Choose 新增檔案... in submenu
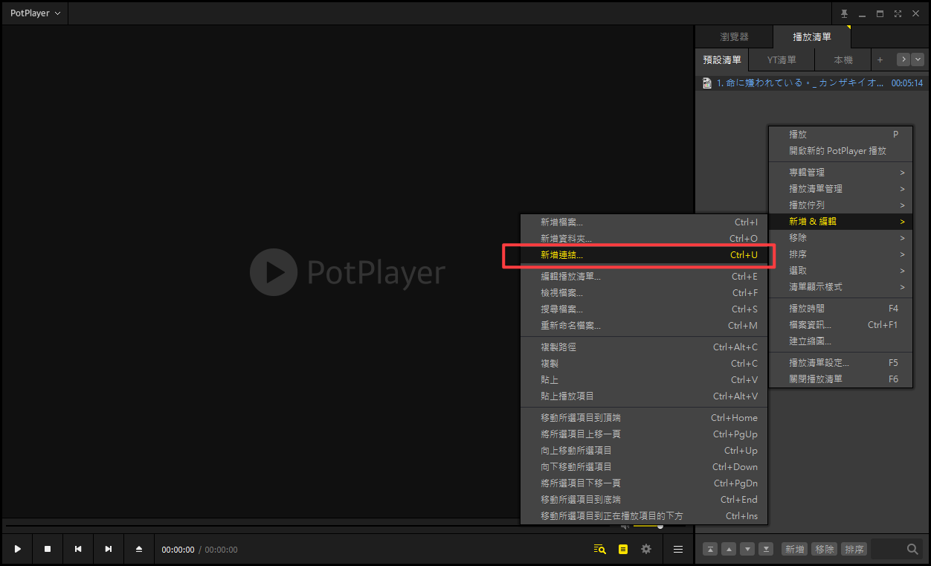 click(644, 222)
